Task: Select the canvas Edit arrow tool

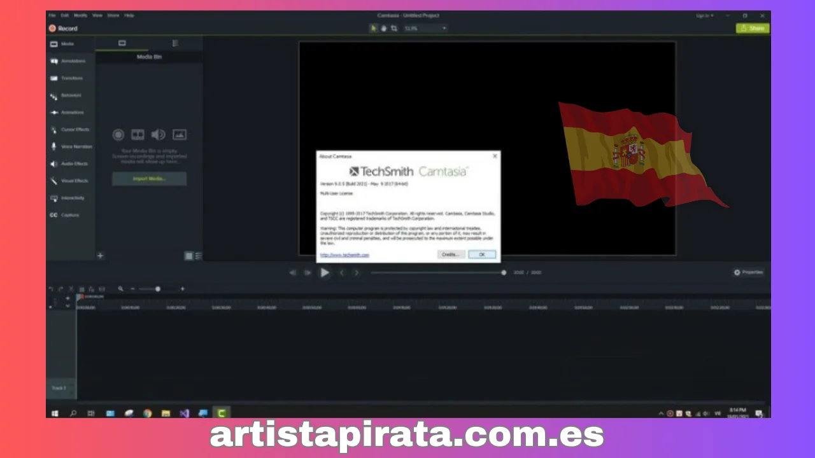Action: point(374,29)
